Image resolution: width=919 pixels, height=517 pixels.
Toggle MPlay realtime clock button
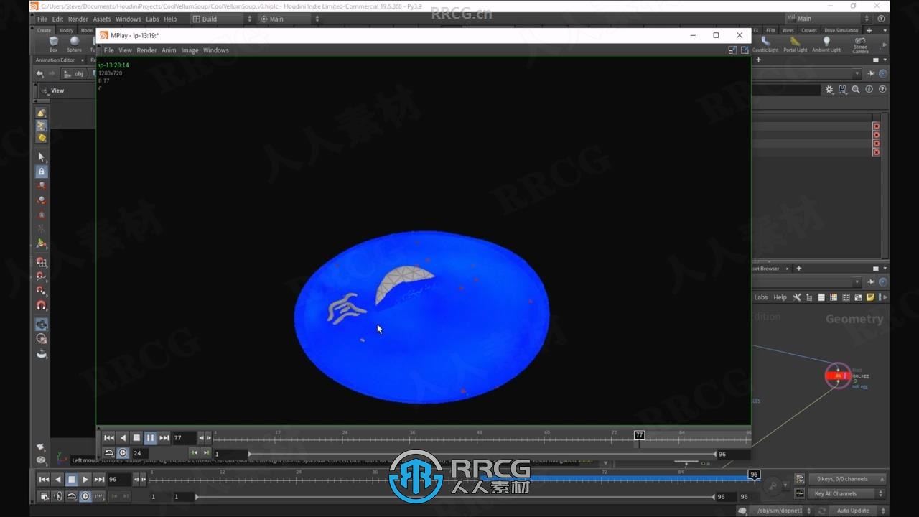click(123, 453)
